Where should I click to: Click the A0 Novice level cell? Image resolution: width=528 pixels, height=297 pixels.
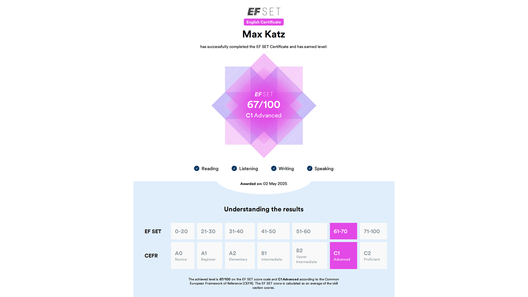pos(183,255)
